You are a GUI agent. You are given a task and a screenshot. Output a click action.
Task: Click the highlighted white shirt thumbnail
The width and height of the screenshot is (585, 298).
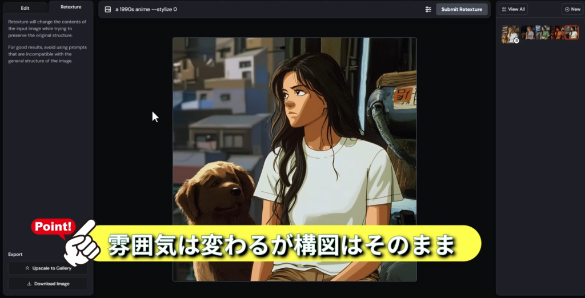[571, 33]
